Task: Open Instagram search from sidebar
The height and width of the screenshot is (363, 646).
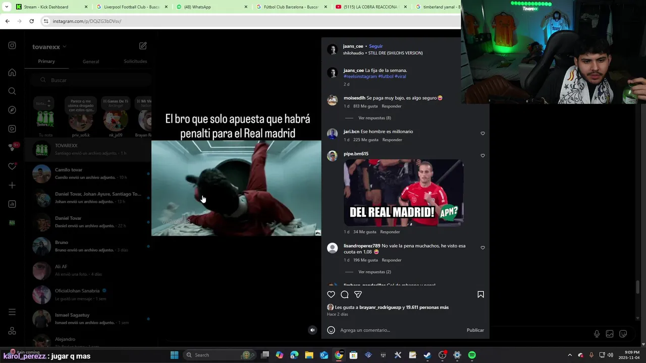Action: coord(12,91)
